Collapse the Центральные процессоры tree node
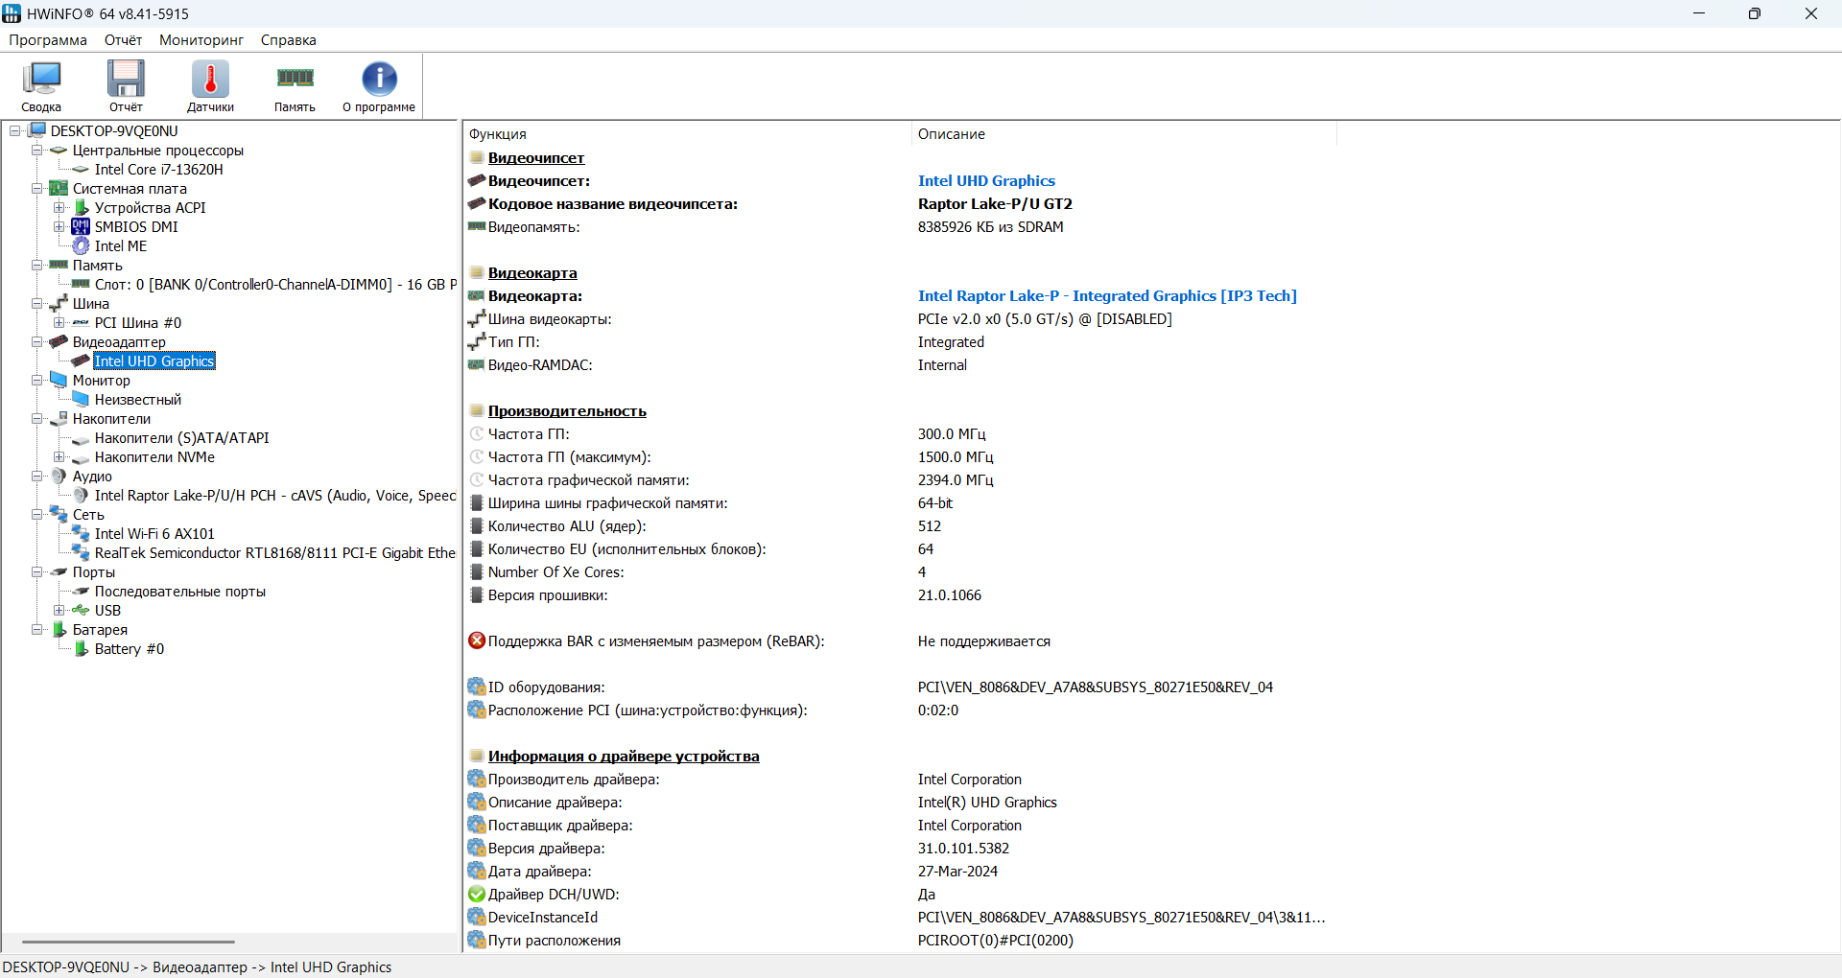1842x978 pixels. click(36, 151)
